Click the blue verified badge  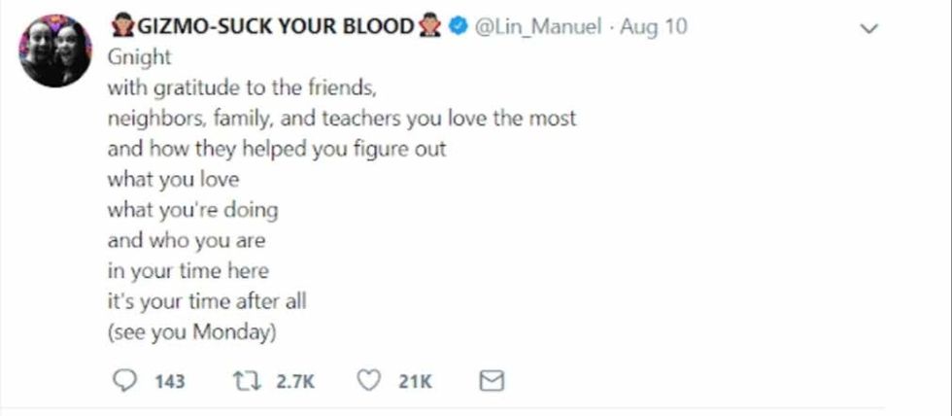click(459, 27)
